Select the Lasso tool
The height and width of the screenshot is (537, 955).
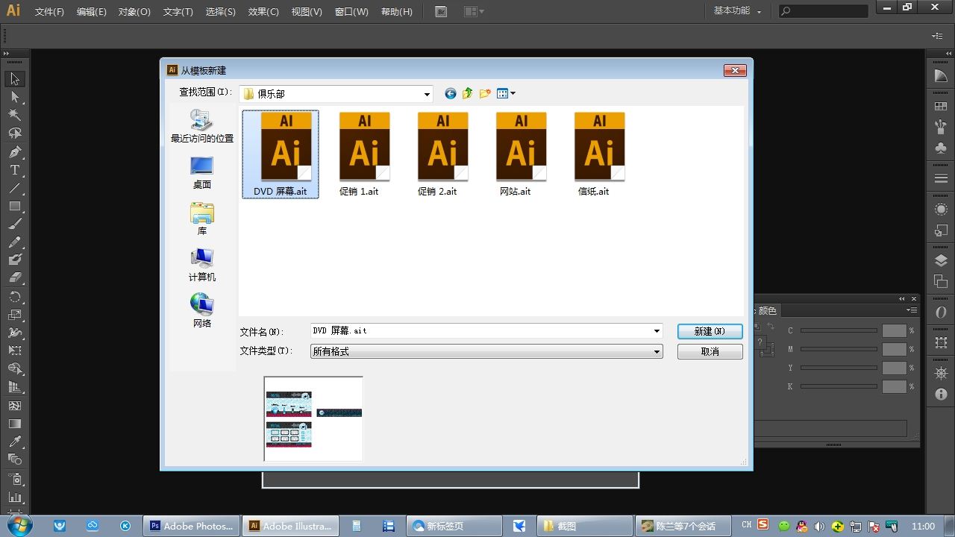[15, 133]
